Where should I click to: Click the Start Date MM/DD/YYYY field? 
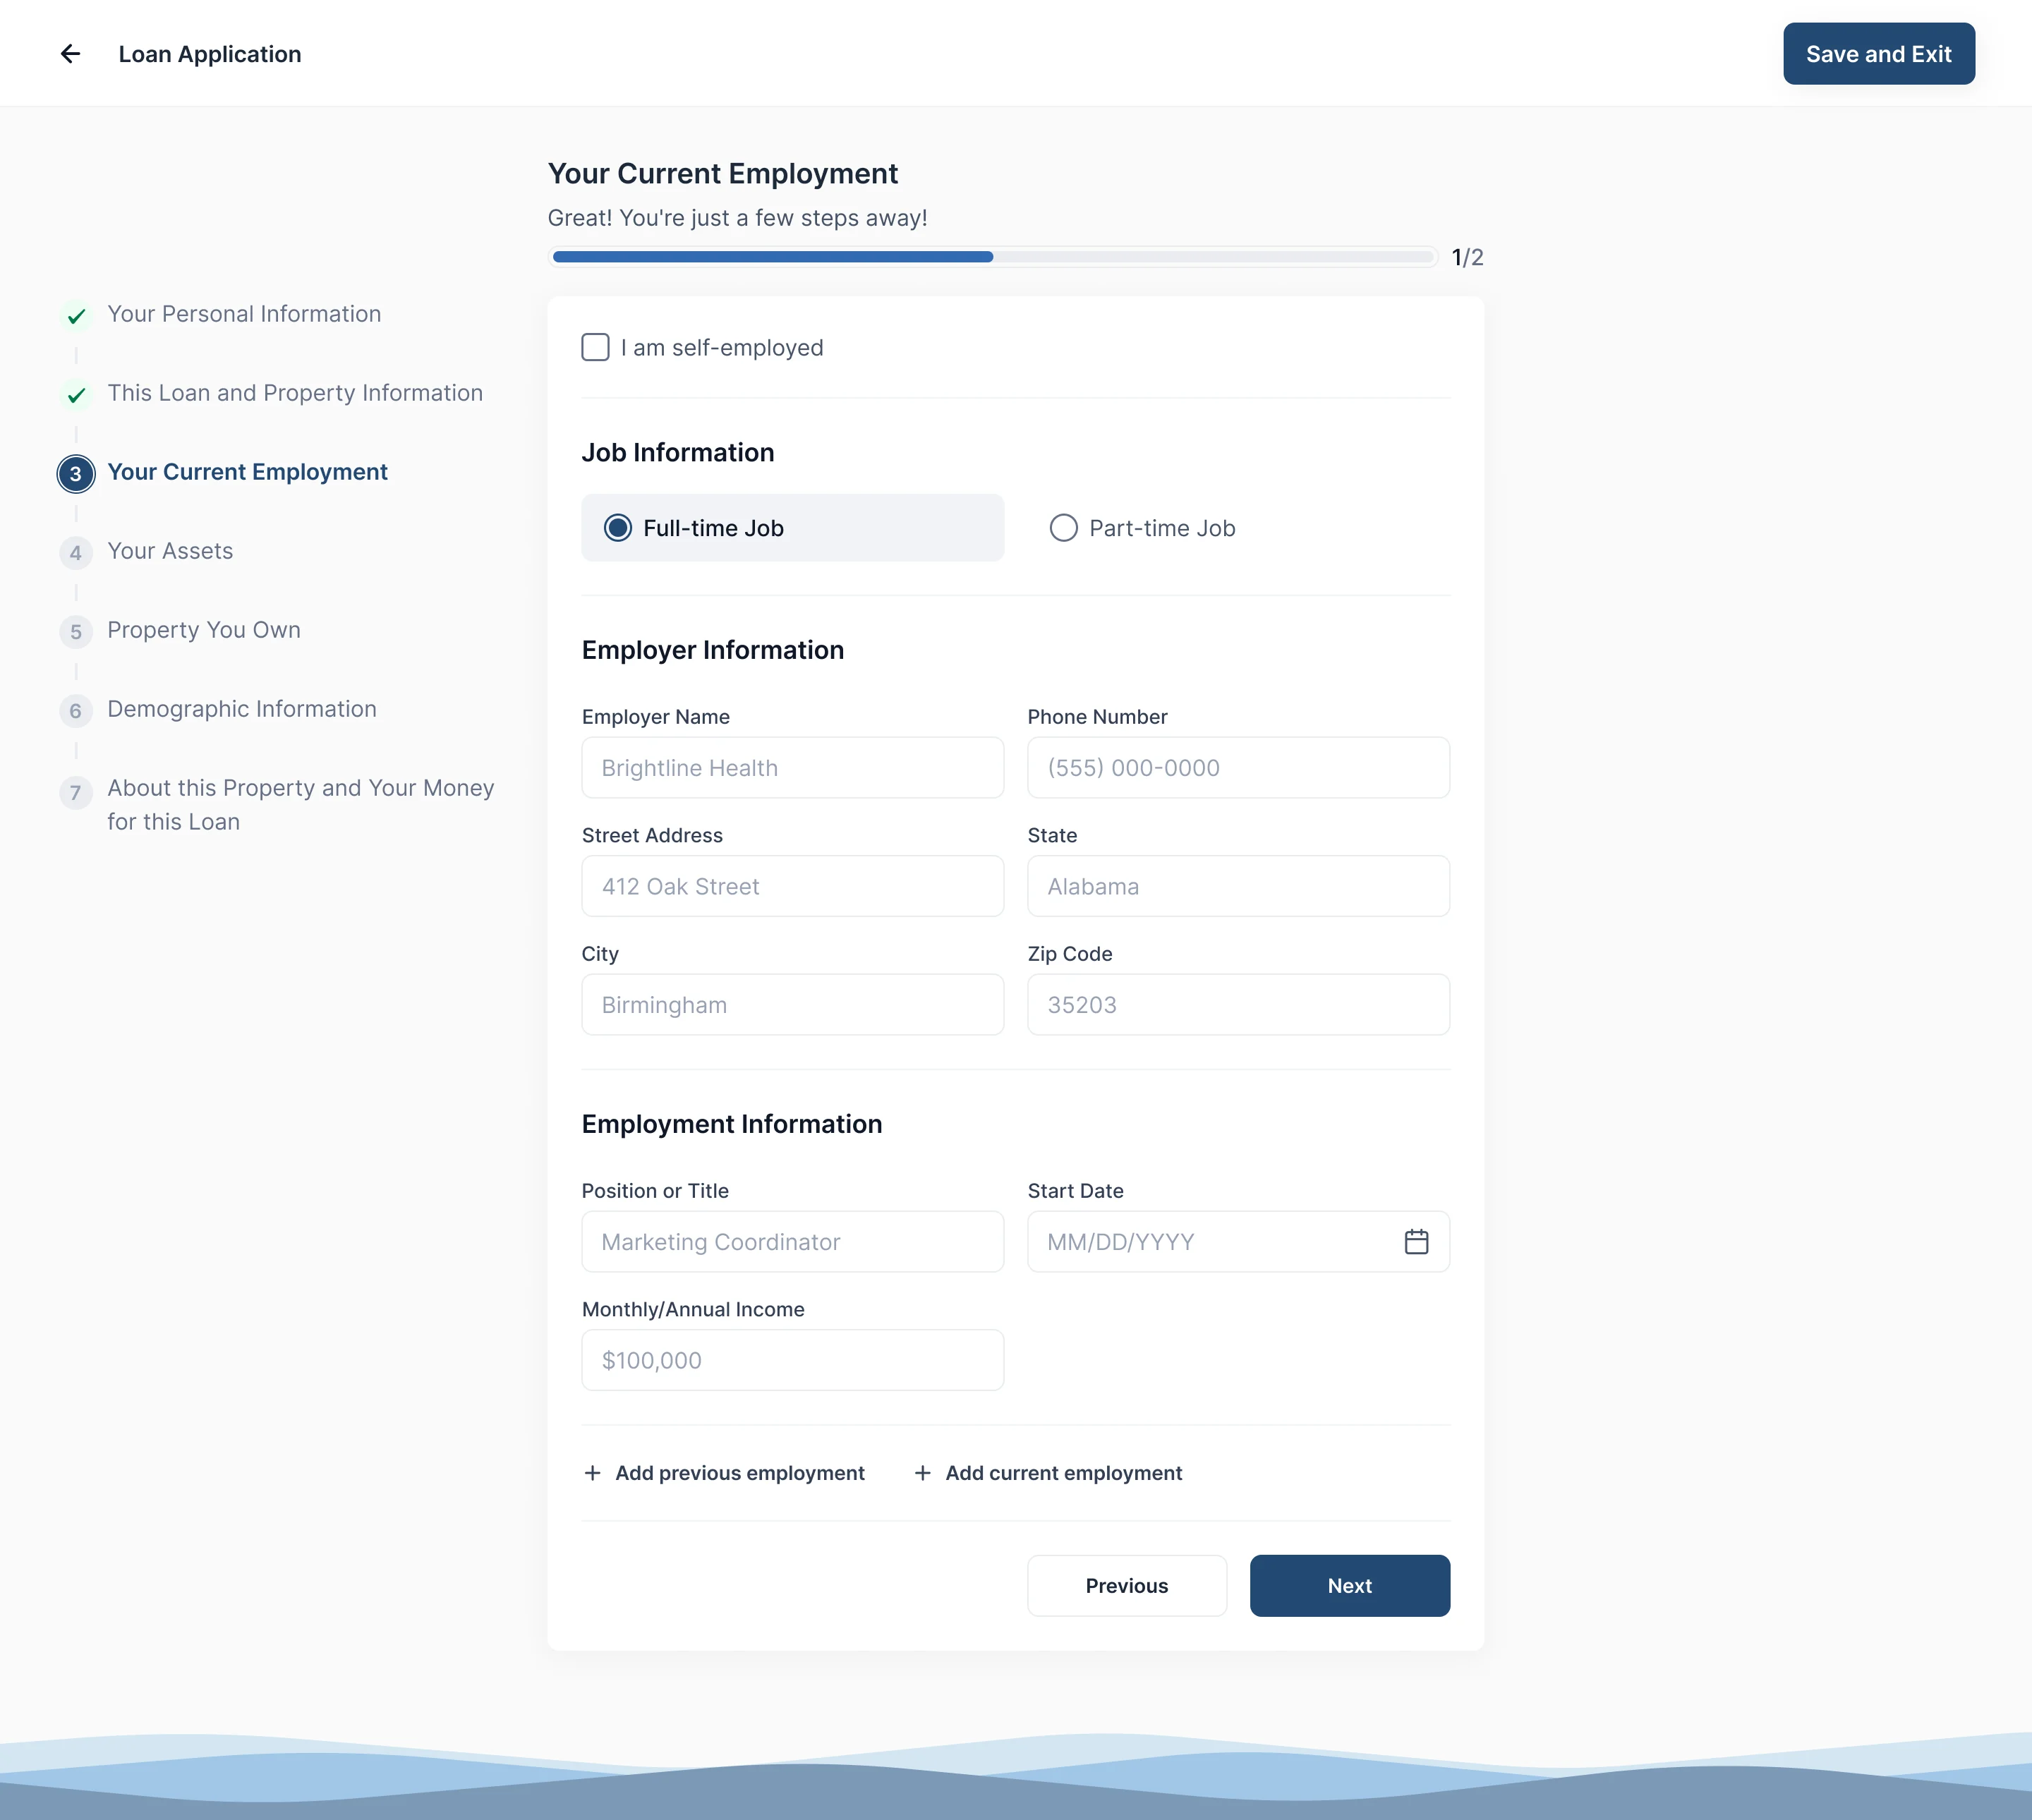point(1238,1242)
